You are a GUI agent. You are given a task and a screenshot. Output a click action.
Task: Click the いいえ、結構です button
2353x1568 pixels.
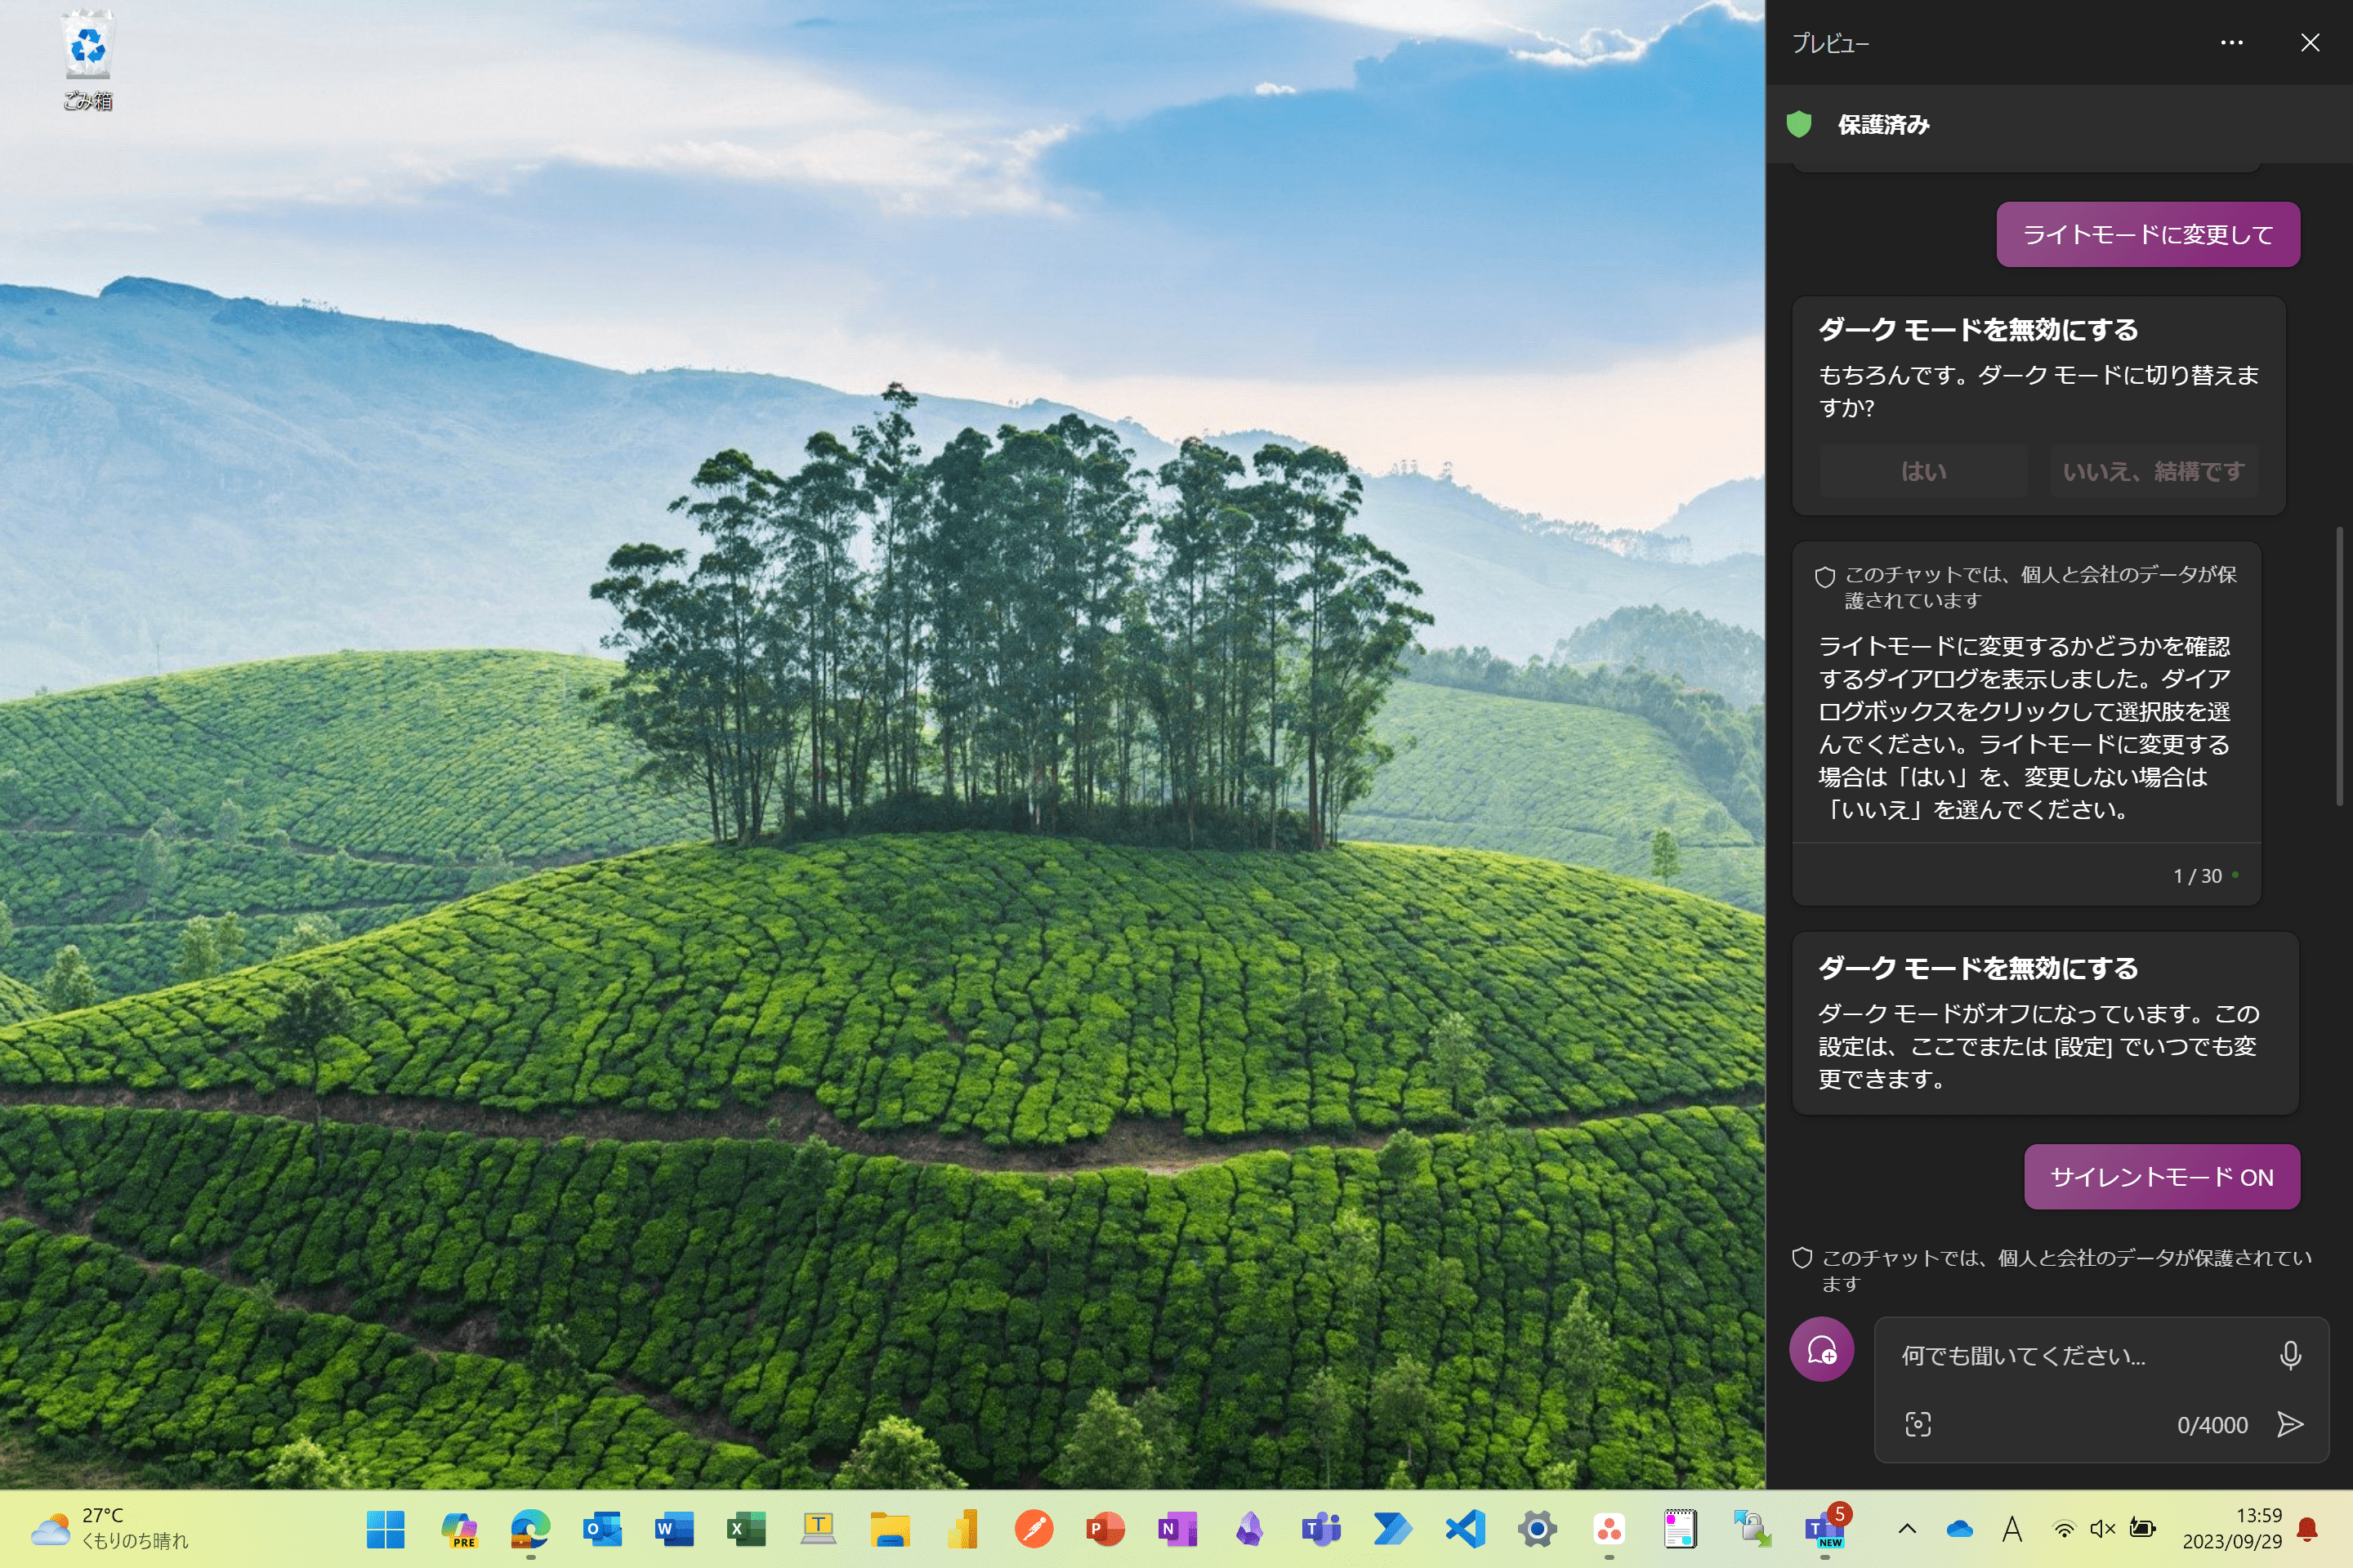[2153, 471]
